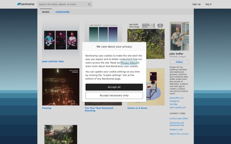Open the Dream Journal album cover
Viewport: 231px width, 144px height.
[x=103, y=32]
